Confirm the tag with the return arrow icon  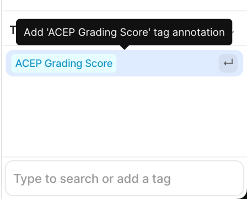point(228,63)
